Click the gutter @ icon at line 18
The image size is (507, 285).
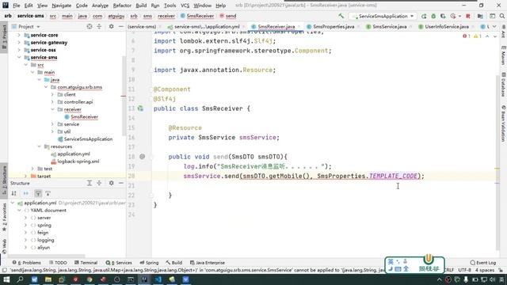[142, 157]
